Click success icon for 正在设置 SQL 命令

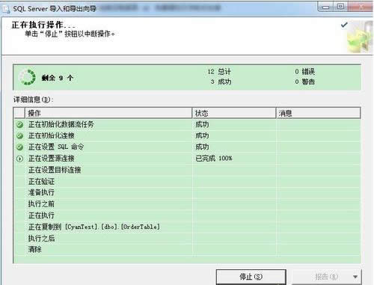pyautogui.click(x=19, y=147)
